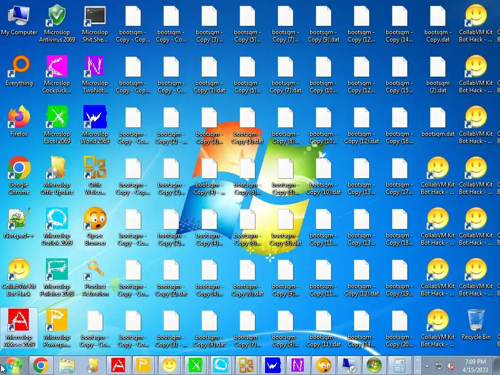Image resolution: width=500 pixels, height=375 pixels.
Task: Click the muted volume tray icon
Action: 451,366
